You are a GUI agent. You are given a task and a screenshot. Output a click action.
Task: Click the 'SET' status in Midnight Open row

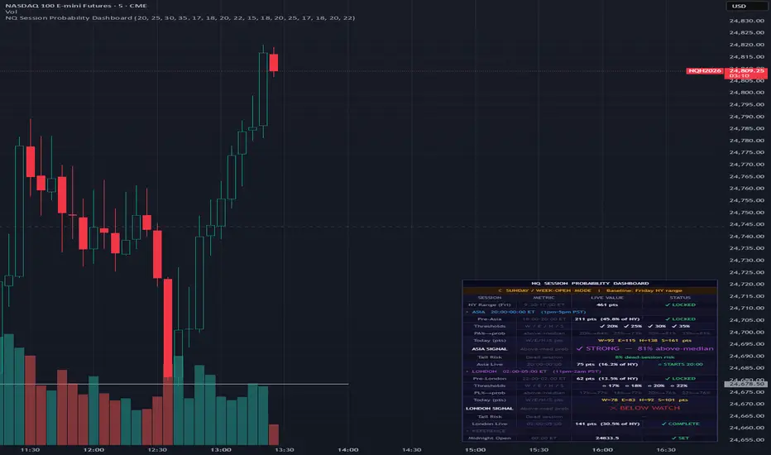(681, 438)
